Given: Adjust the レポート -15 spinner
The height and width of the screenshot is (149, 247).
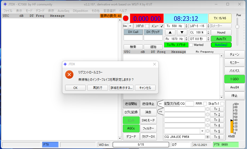Looking at the screenshot, I should coord(208,26).
